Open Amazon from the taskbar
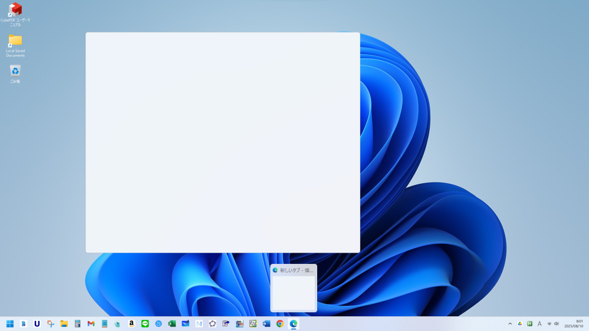 [131, 323]
